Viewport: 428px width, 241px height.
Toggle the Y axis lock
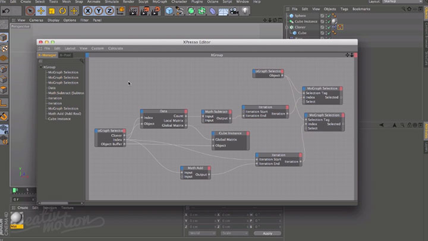click(x=98, y=11)
